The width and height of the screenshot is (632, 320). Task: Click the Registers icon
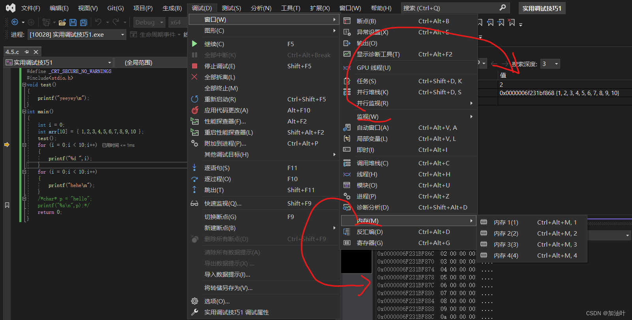click(x=347, y=243)
